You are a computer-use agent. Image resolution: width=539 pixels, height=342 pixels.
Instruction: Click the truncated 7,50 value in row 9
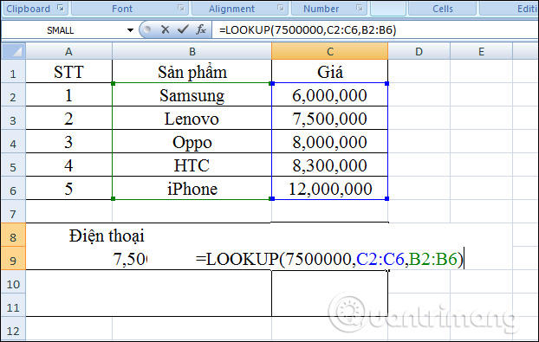click(x=130, y=259)
